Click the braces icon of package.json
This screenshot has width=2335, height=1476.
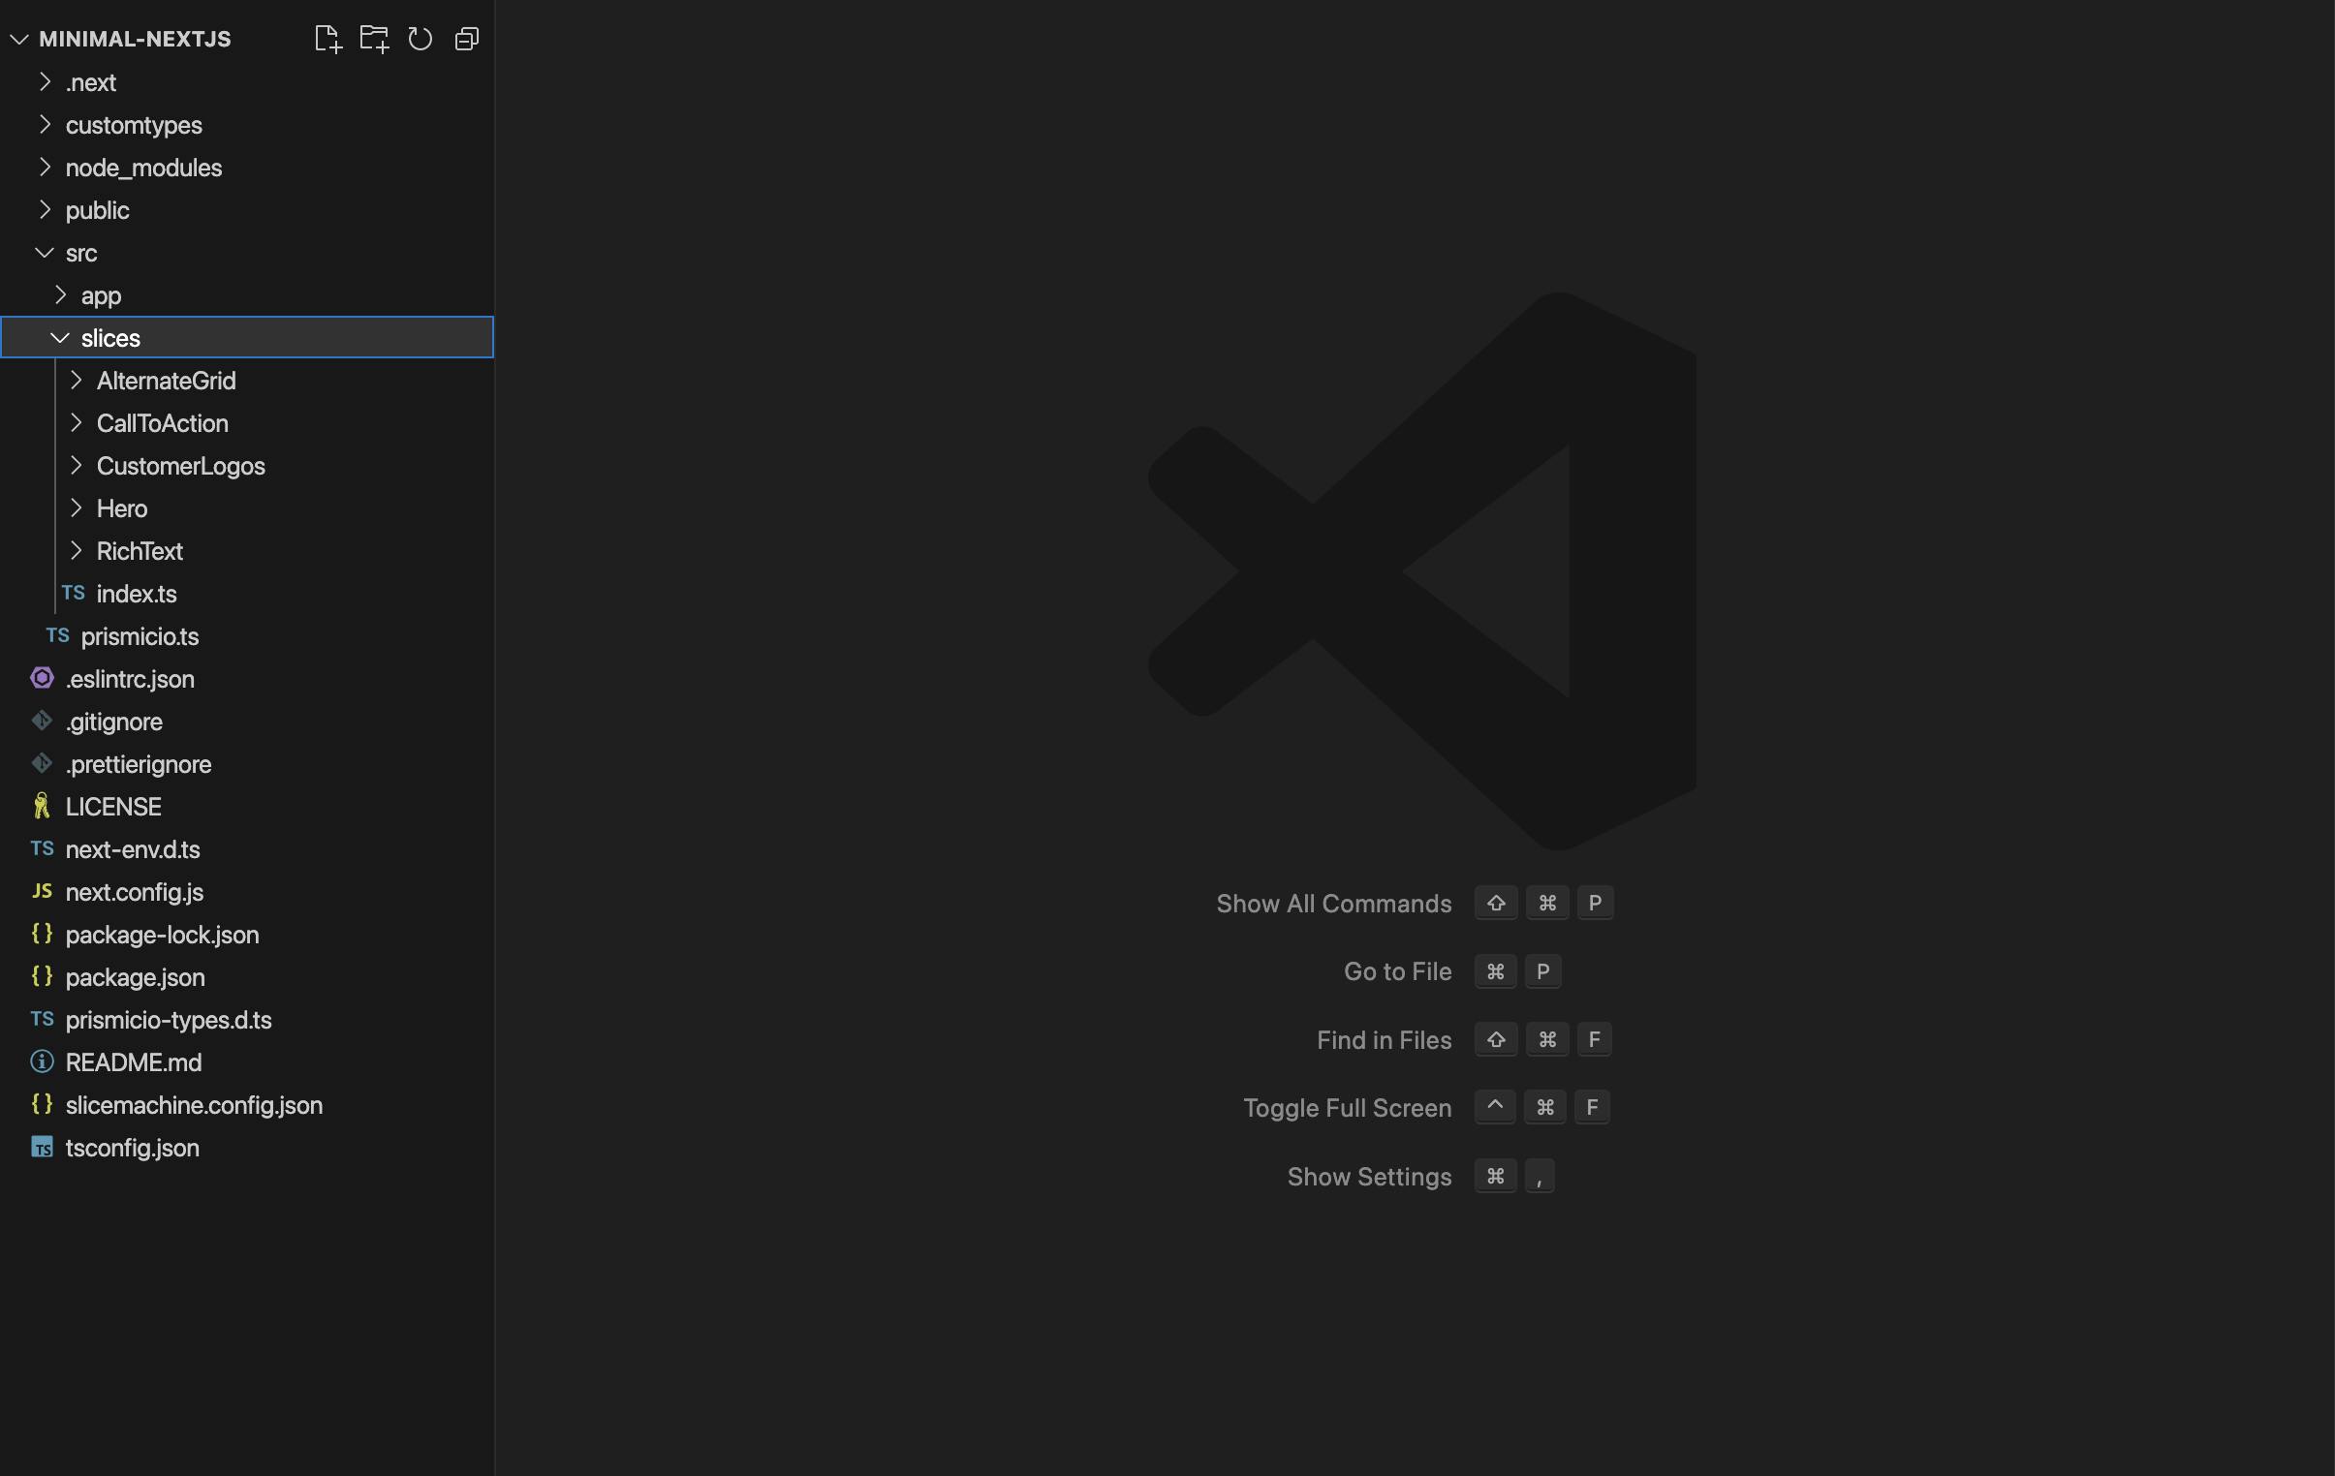pos(42,977)
